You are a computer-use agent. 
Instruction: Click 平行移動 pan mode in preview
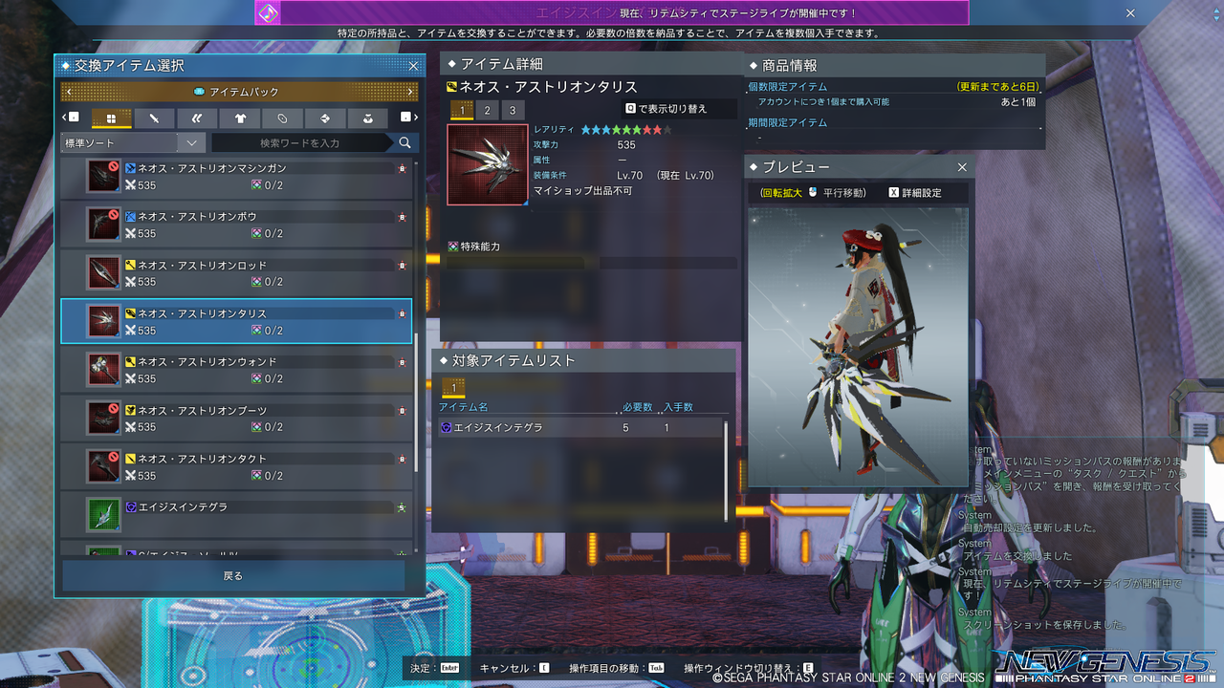842,193
